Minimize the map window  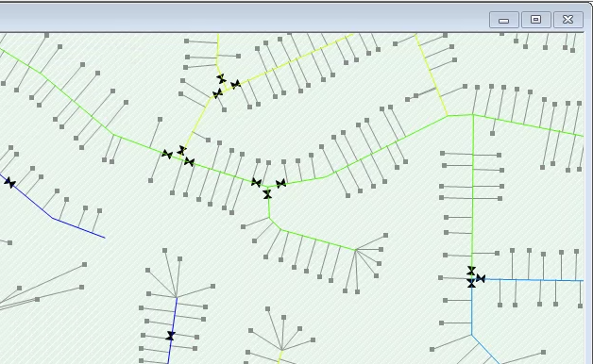tap(503, 20)
